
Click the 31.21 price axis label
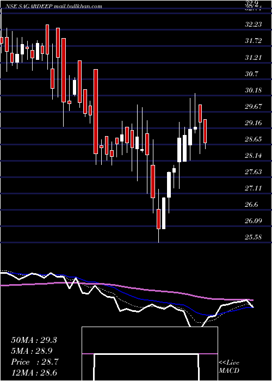[254, 57]
